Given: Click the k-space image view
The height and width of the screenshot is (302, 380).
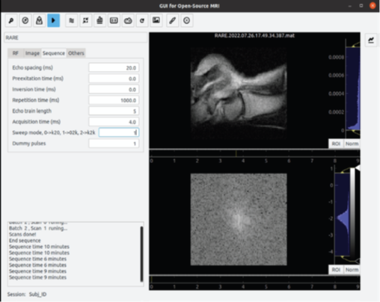Looking at the screenshot, I should 239,220.
